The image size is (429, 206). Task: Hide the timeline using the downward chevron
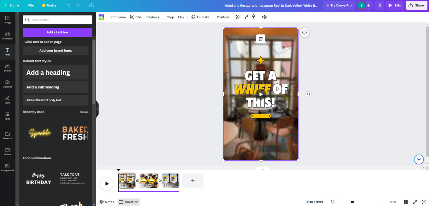262,169
